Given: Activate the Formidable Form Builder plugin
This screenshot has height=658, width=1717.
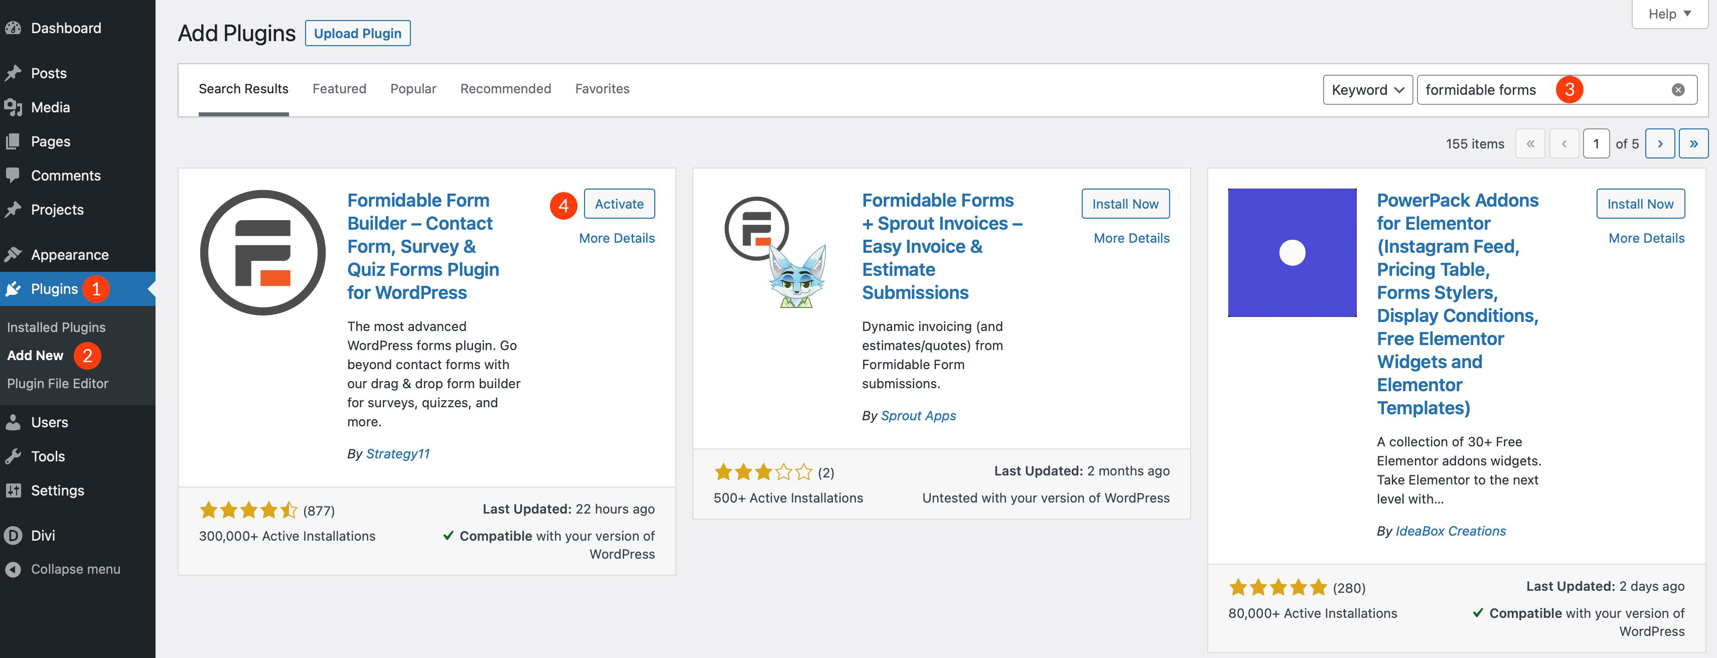Looking at the screenshot, I should pyautogui.click(x=619, y=204).
